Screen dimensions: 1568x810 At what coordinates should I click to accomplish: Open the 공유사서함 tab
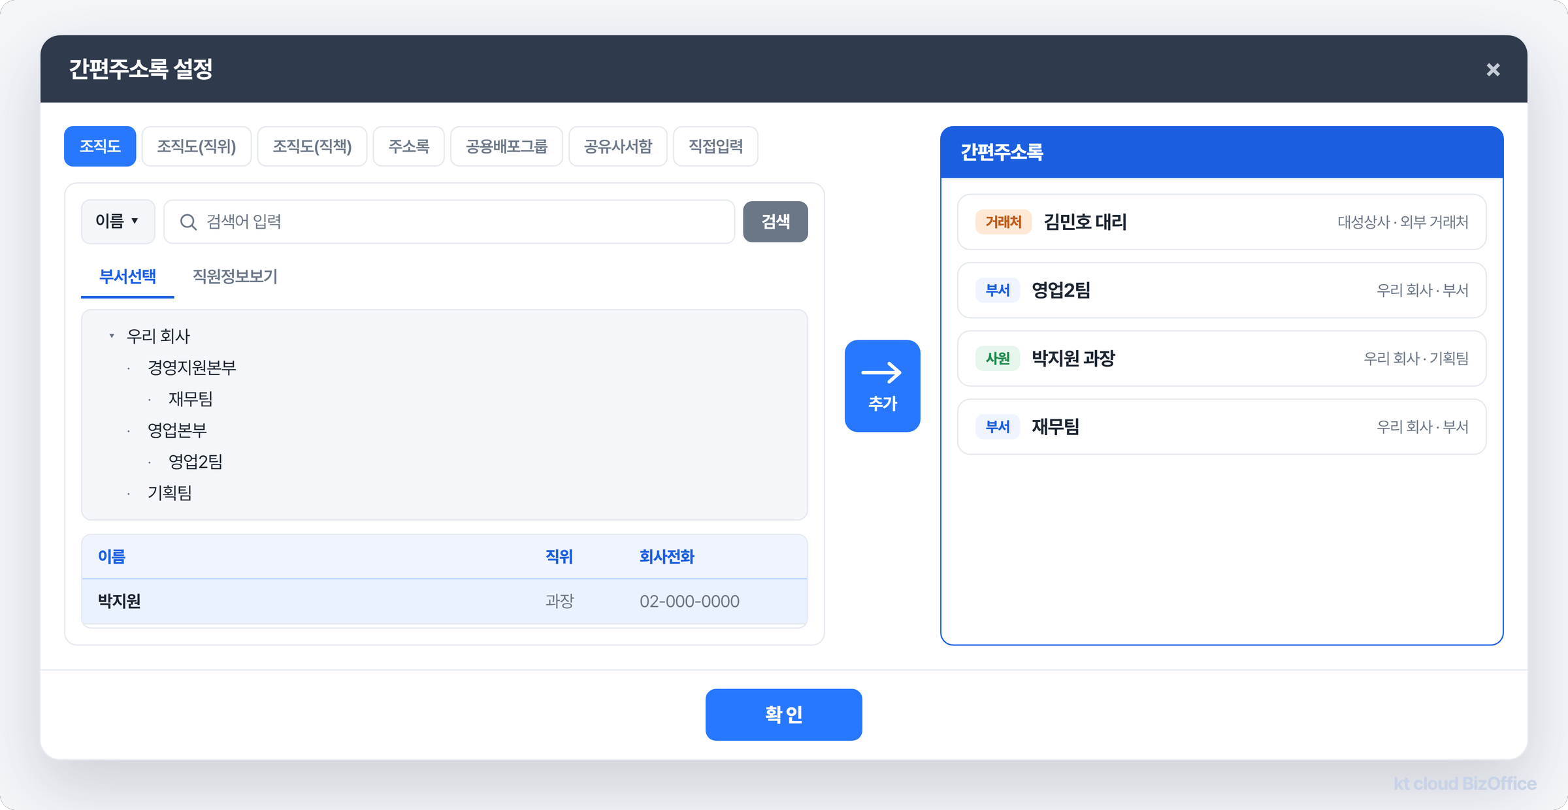tap(618, 146)
